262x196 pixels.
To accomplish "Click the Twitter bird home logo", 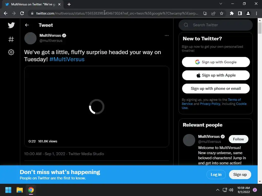I will tap(11, 25).
